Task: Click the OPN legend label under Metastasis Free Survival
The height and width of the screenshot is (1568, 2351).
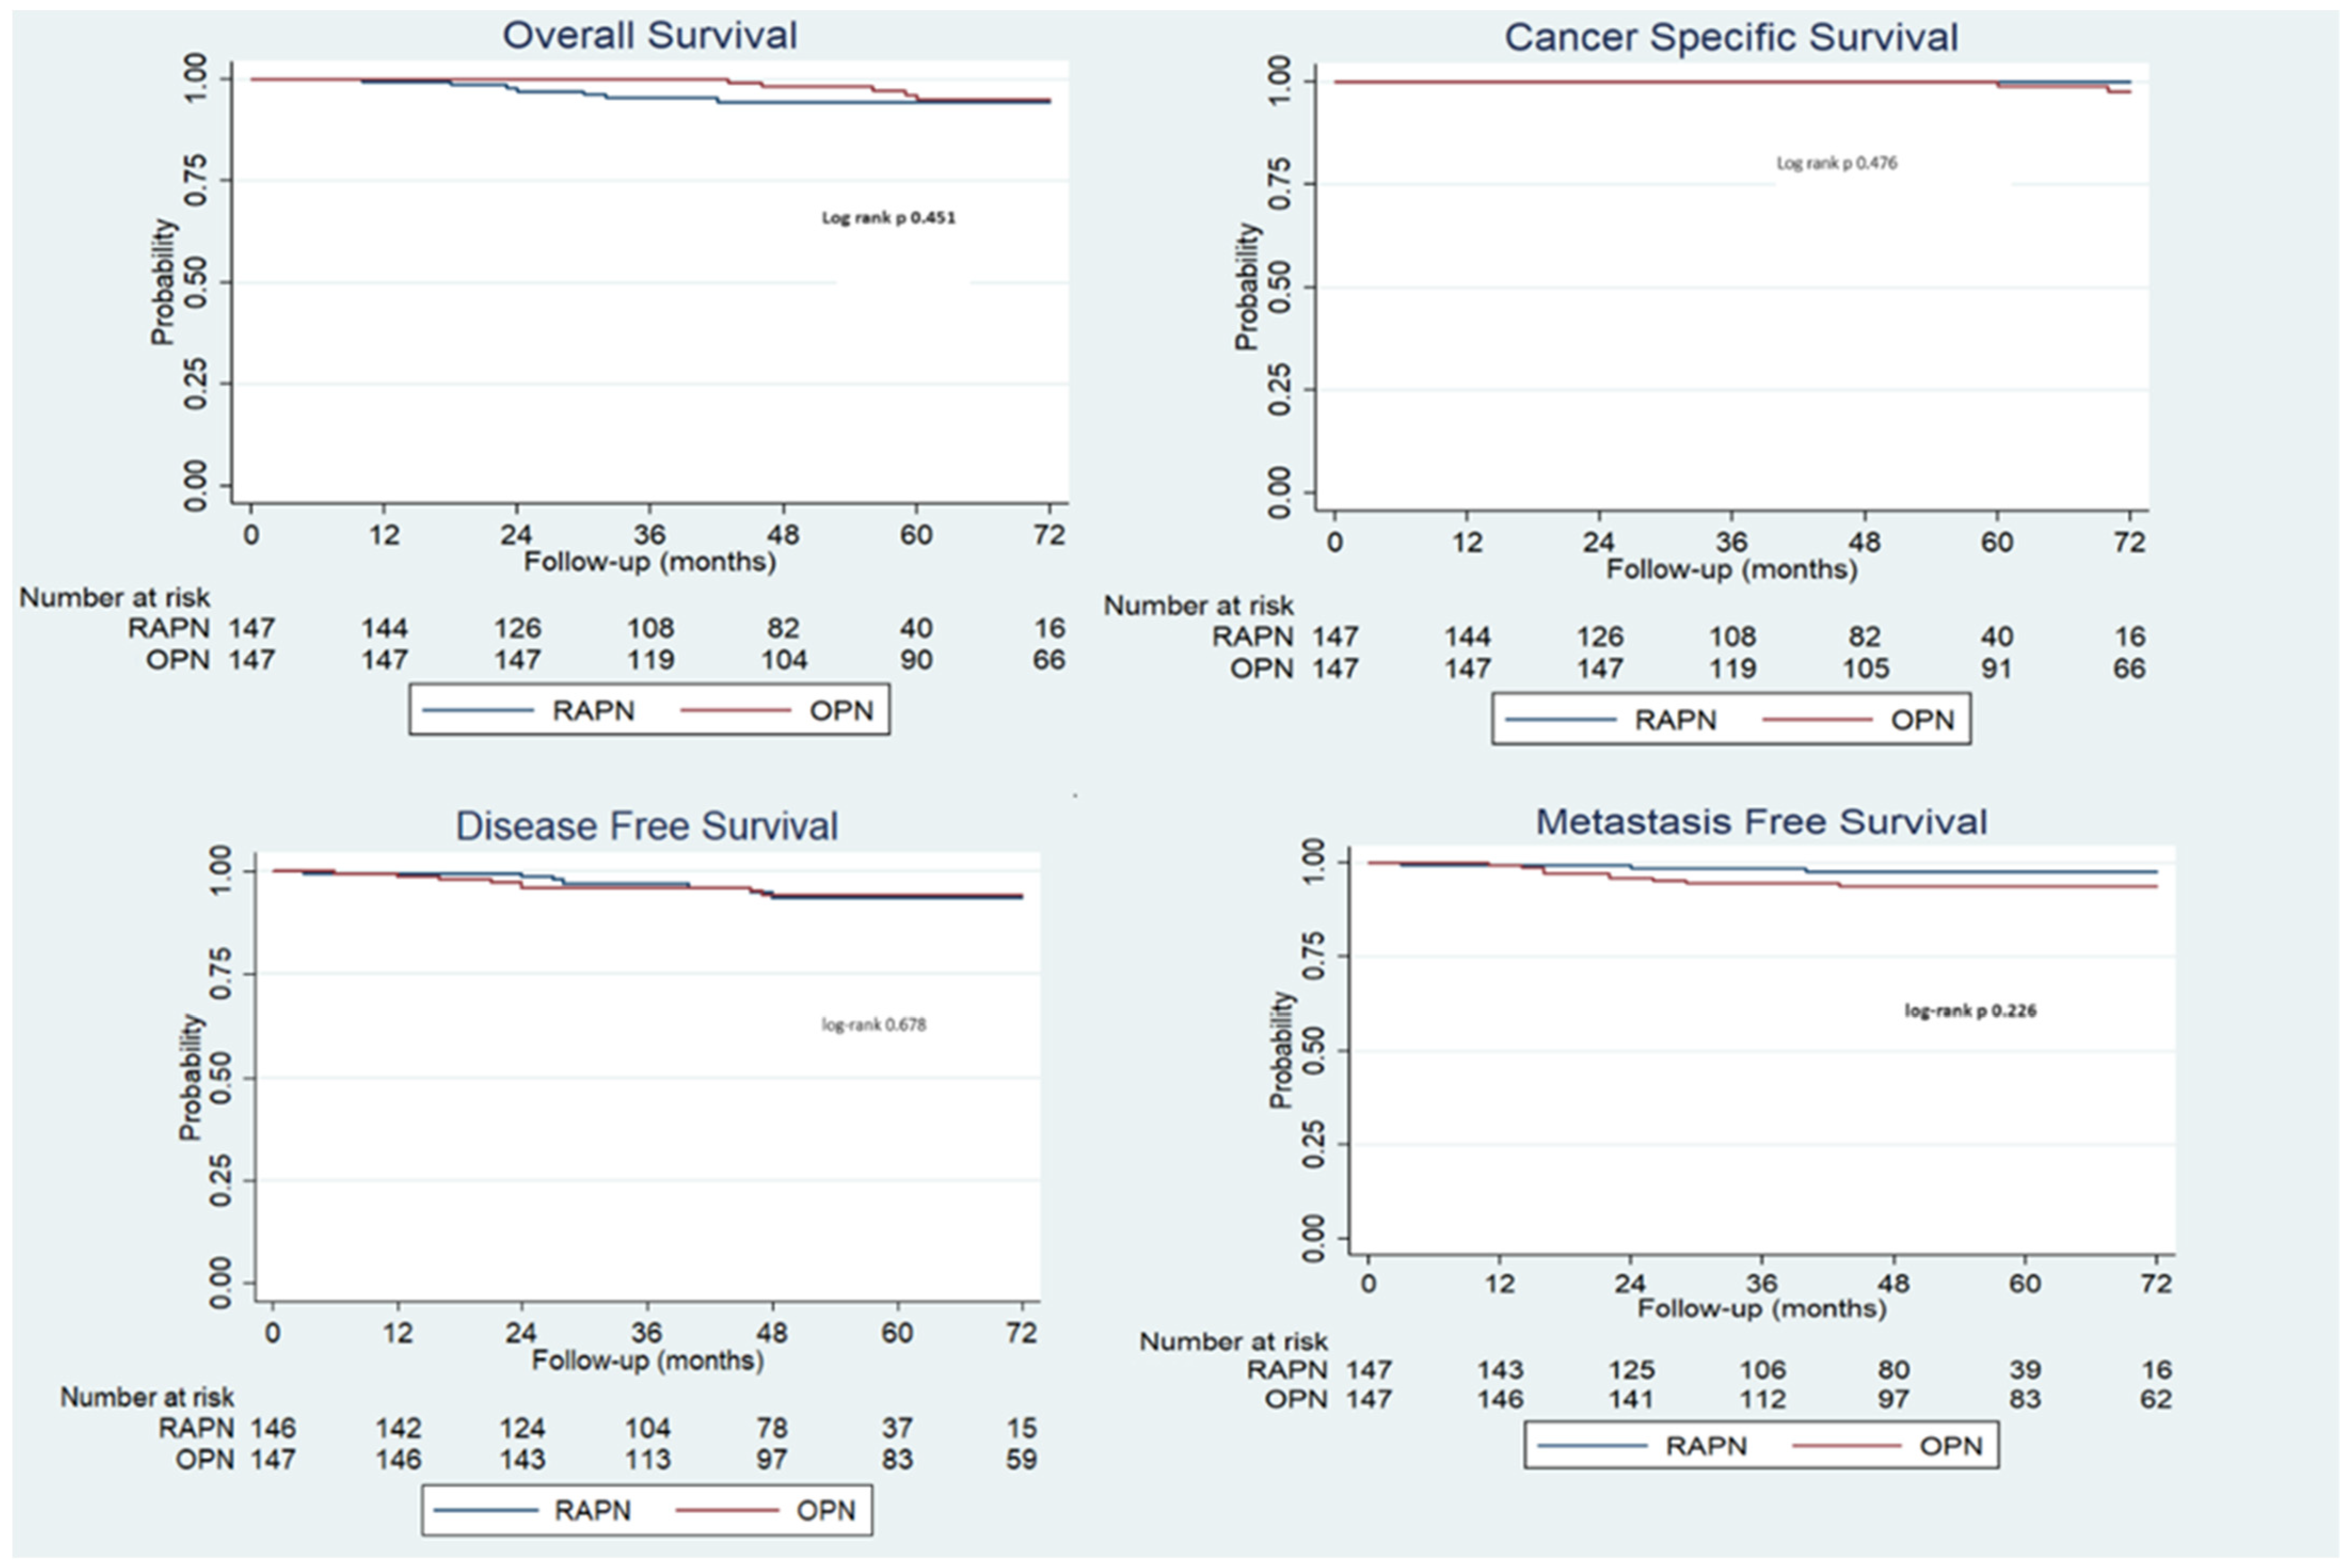Action: coord(1950,1446)
